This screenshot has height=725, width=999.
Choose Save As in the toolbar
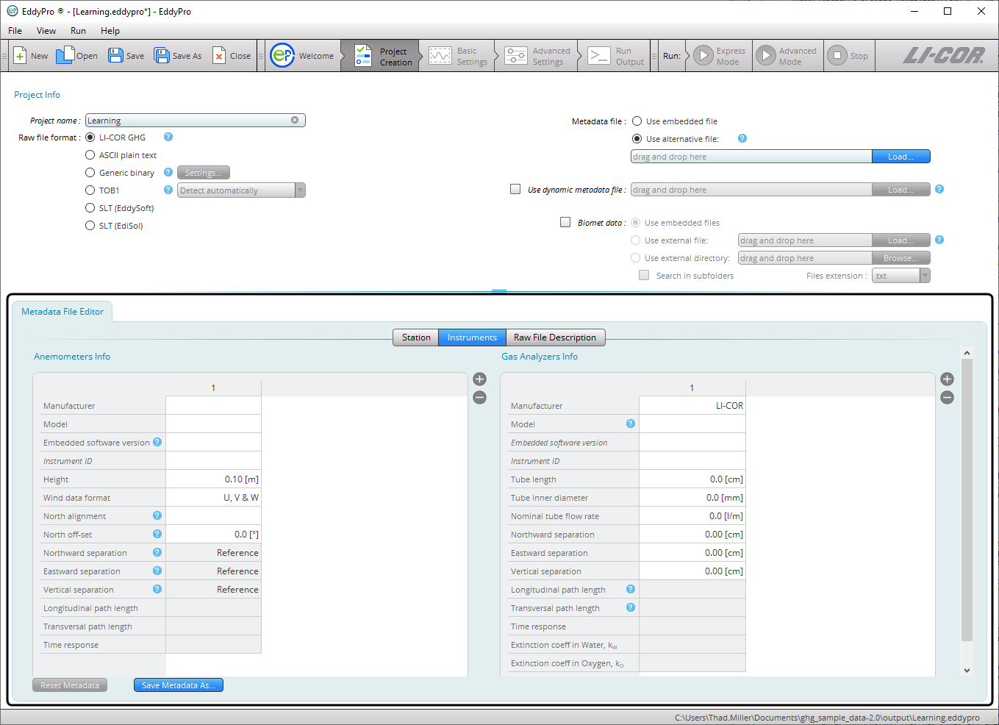pyautogui.click(x=177, y=56)
